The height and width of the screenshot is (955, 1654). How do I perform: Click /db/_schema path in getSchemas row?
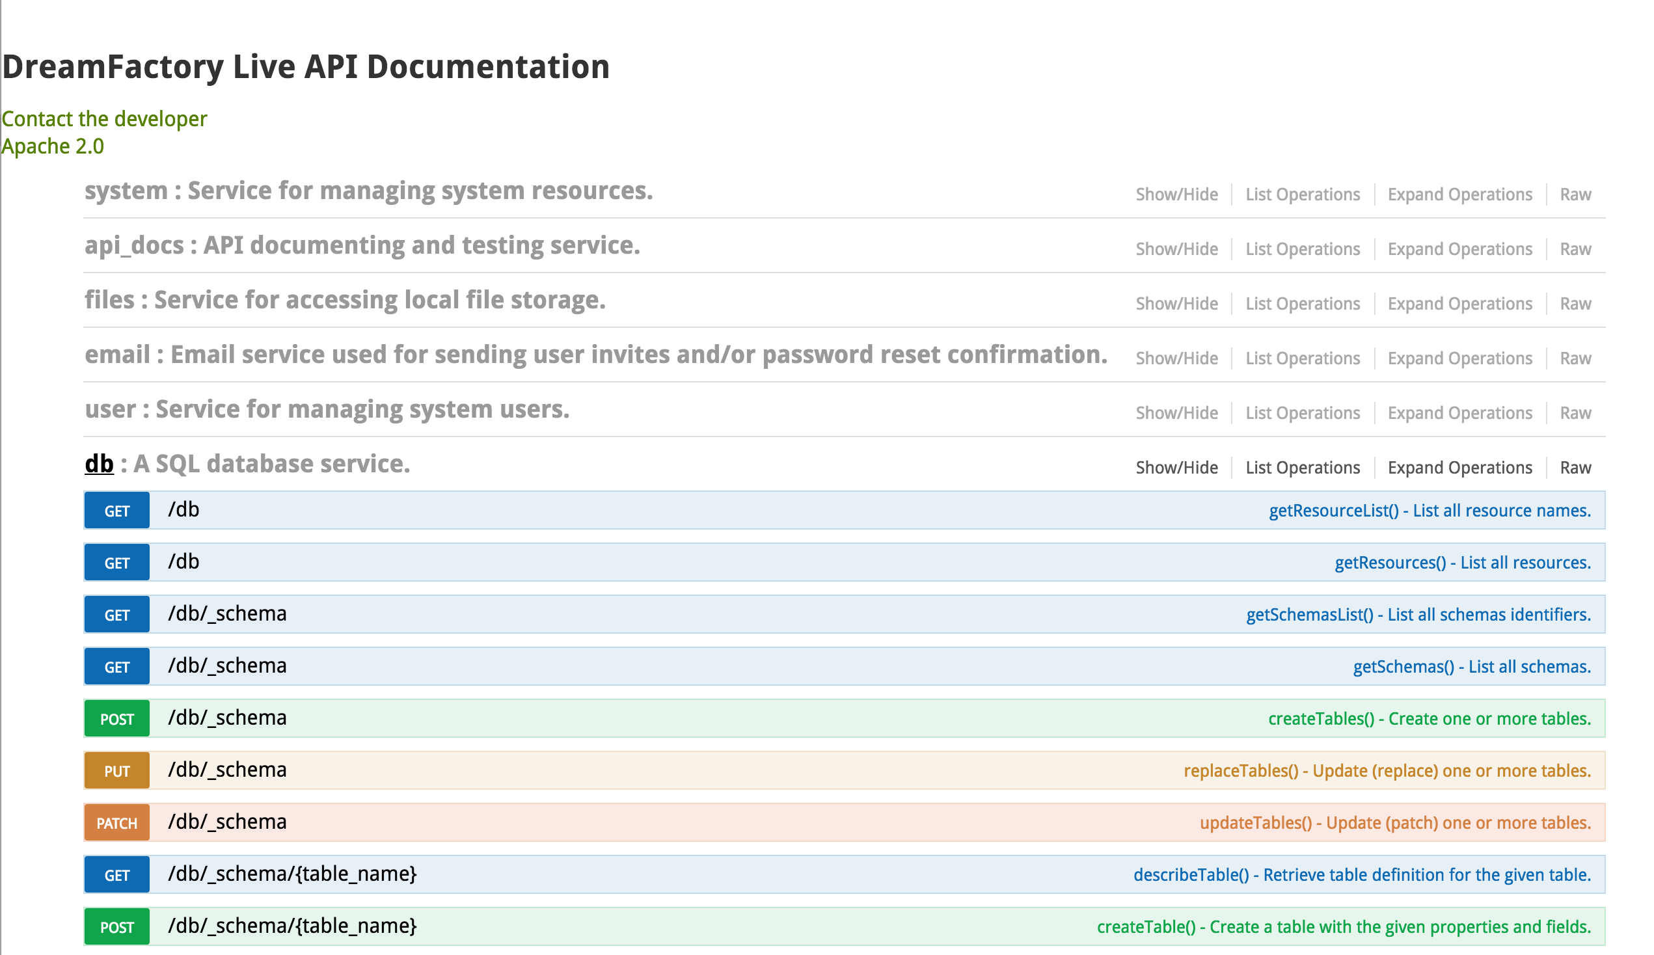coord(227,666)
